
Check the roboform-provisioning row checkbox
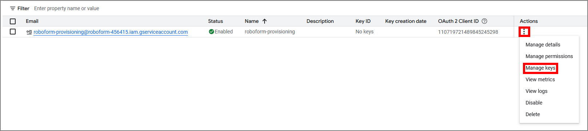click(13, 32)
